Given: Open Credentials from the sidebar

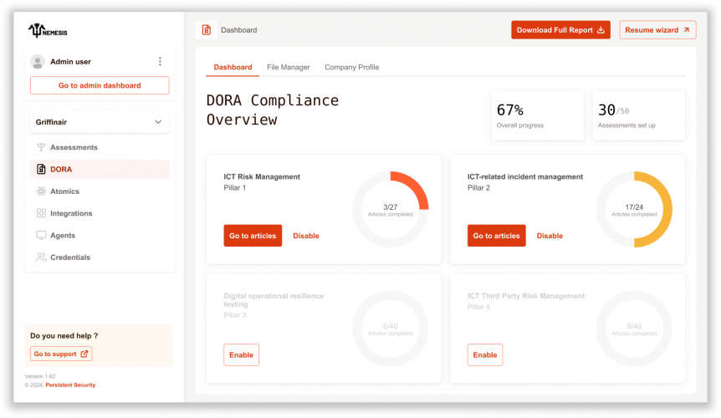Looking at the screenshot, I should click(100, 257).
